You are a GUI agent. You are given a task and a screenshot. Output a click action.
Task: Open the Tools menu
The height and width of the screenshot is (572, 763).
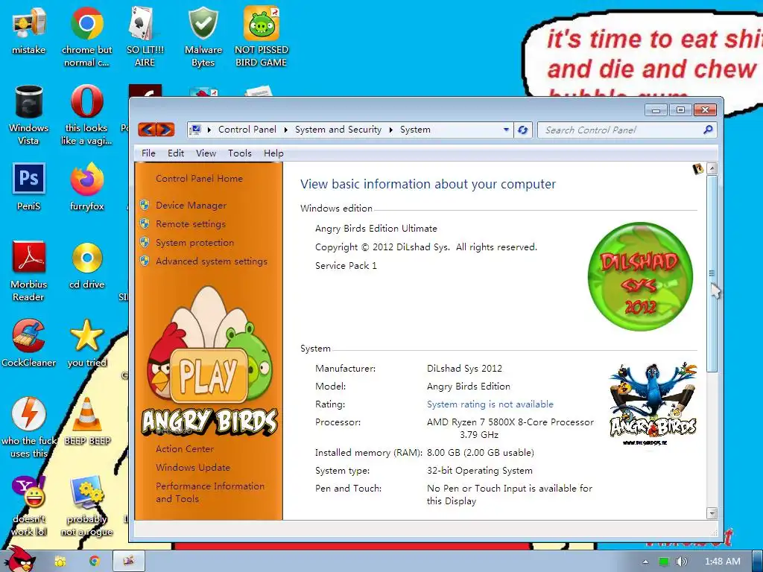click(x=240, y=153)
